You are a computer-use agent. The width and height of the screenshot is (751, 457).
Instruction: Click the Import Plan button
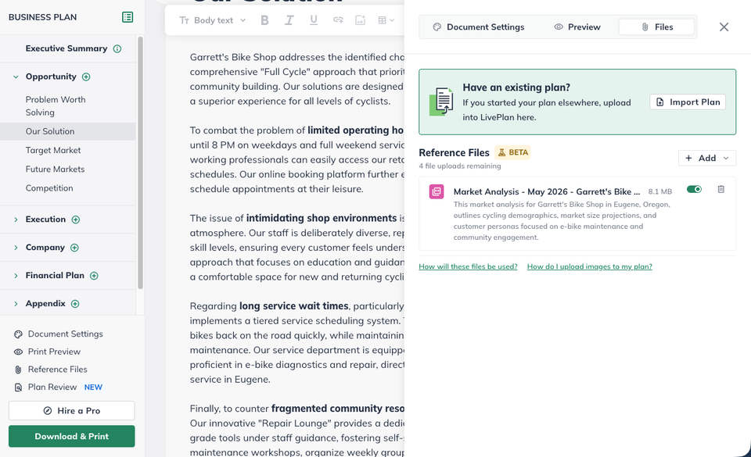[688, 102]
